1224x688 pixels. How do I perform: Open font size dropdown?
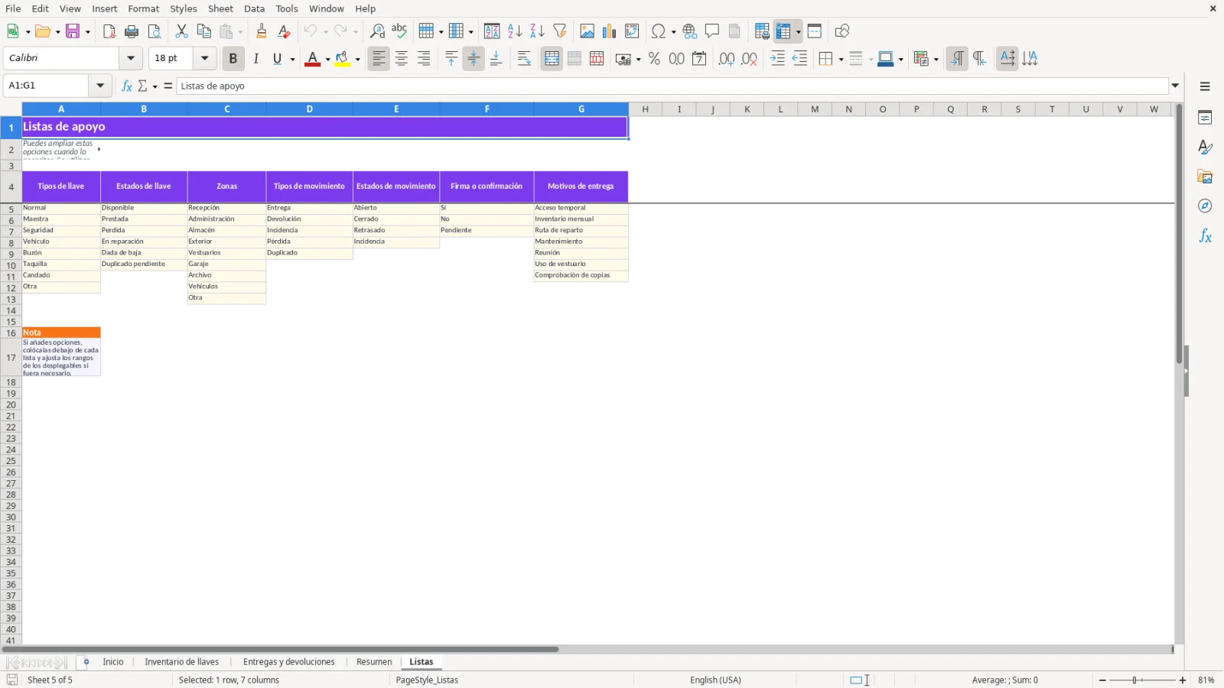[204, 58]
